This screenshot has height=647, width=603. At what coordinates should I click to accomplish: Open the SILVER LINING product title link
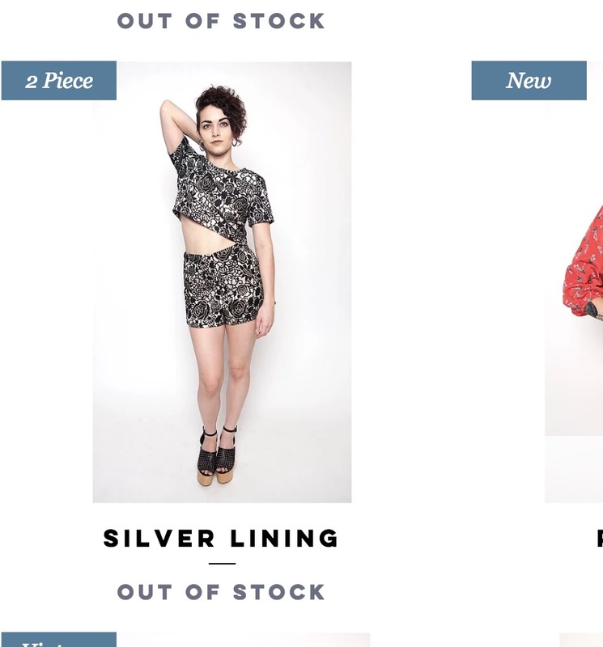(221, 538)
